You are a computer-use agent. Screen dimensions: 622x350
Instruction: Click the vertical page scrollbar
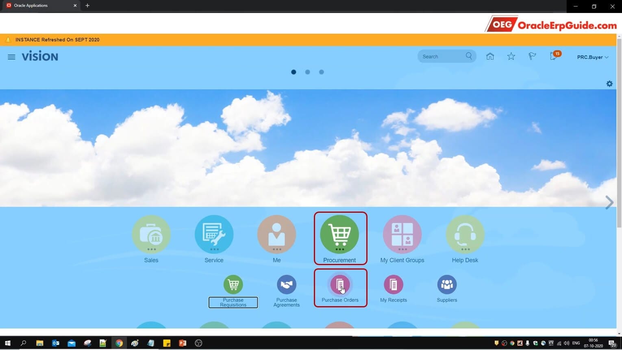[619, 134]
